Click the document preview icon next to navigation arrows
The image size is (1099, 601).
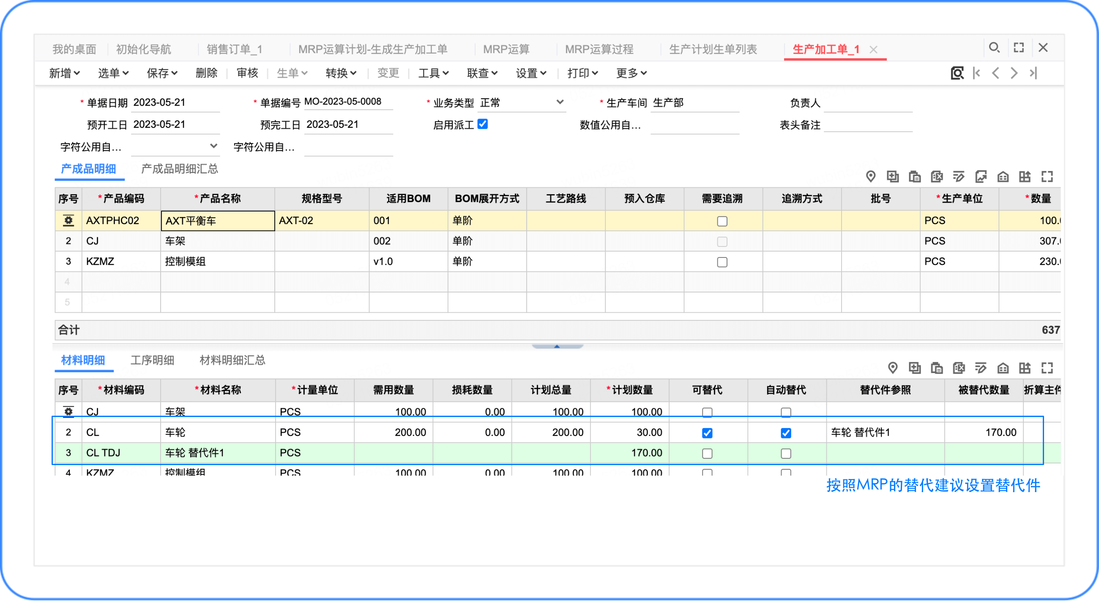958,73
